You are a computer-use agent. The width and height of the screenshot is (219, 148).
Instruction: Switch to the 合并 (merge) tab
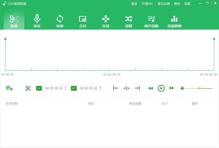tap(83, 21)
